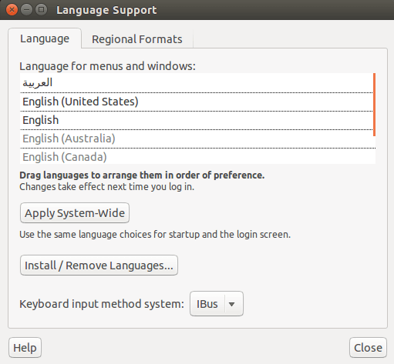The width and height of the screenshot is (394, 364).
Task: Open Install / Remove Languages dialog
Action: (99, 265)
